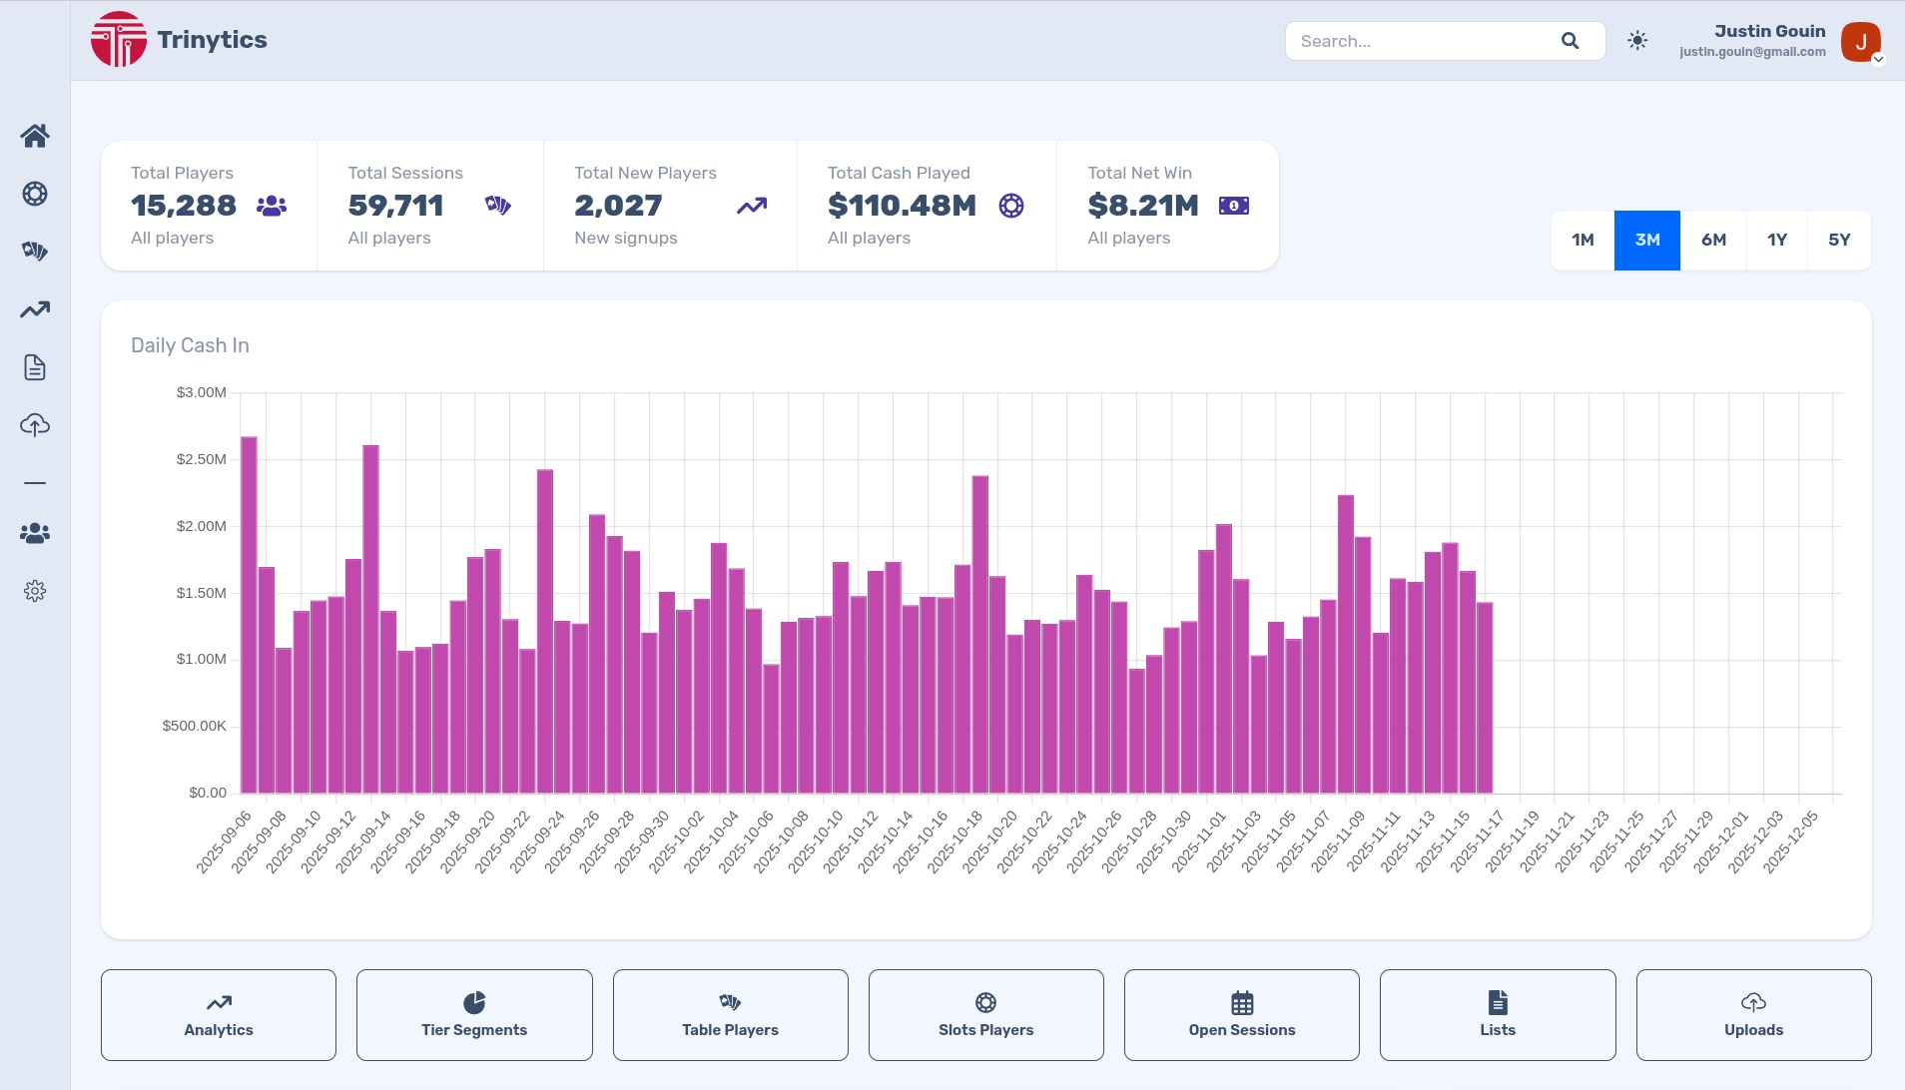Open the cloud upload icon in sidebar
Screen dimensions: 1905x1090
click(35, 425)
